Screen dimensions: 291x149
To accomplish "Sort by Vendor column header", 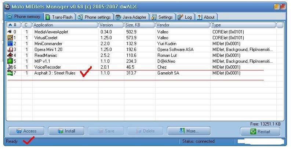I will point(183,25).
